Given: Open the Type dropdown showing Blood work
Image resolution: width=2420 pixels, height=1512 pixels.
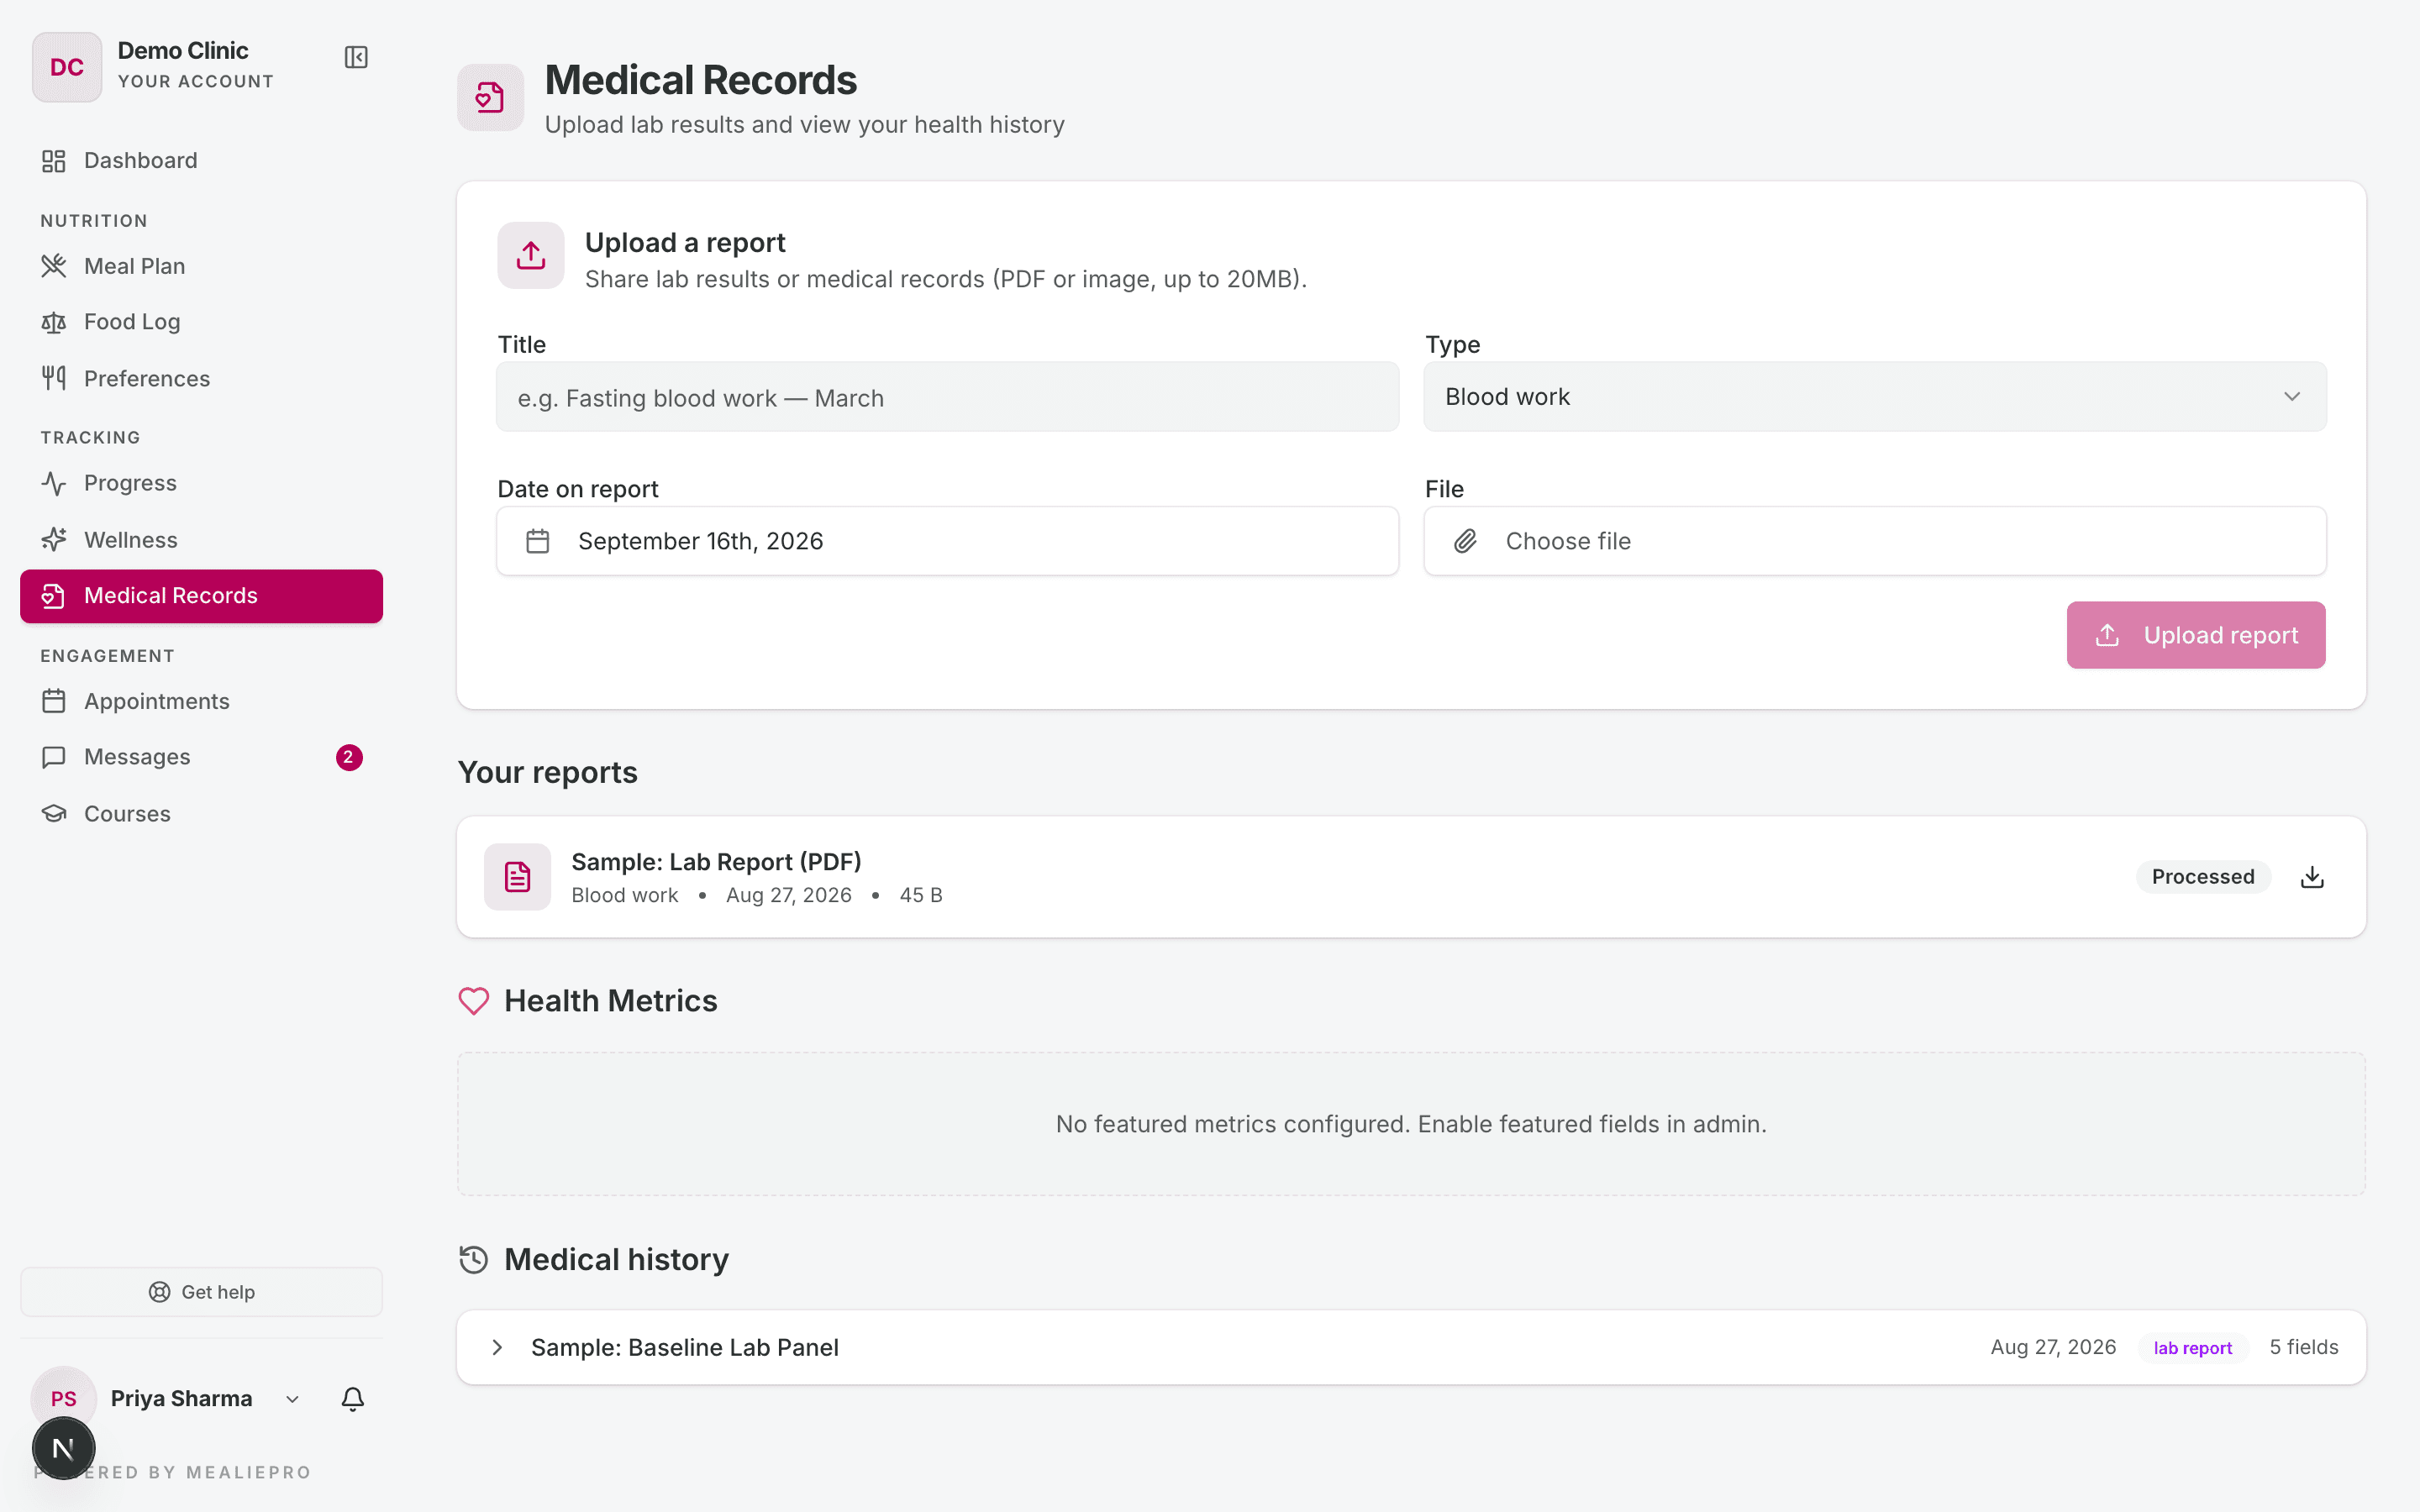Looking at the screenshot, I should pyautogui.click(x=1875, y=397).
